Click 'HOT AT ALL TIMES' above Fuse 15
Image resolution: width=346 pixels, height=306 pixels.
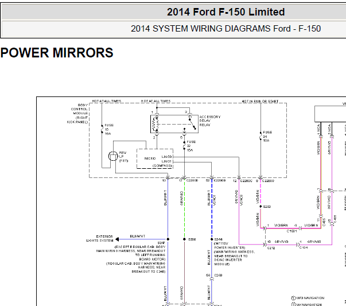click(107, 101)
